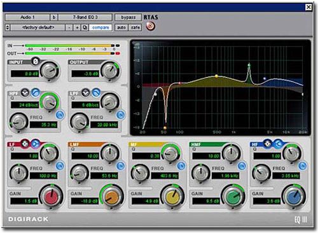Select the HF peak filter type icon
The image size is (318, 233).
click(268, 144)
